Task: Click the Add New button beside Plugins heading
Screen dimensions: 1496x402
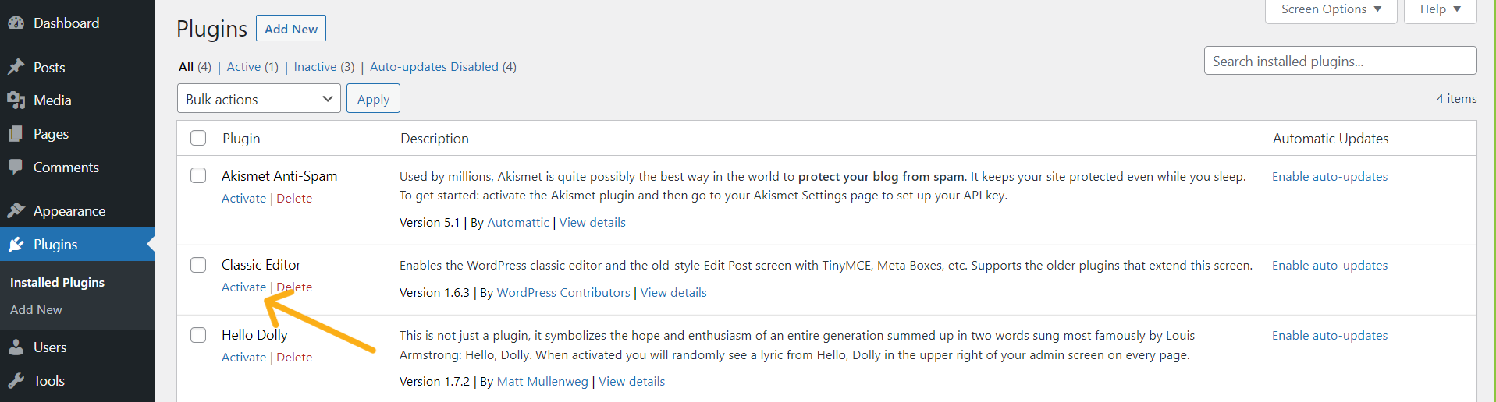Action: pos(290,29)
